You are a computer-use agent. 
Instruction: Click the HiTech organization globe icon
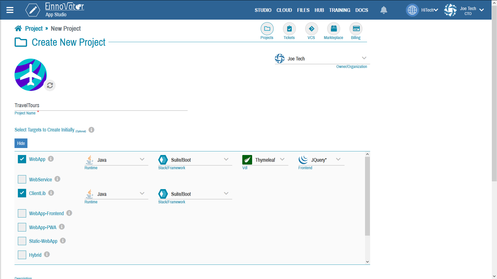click(413, 10)
